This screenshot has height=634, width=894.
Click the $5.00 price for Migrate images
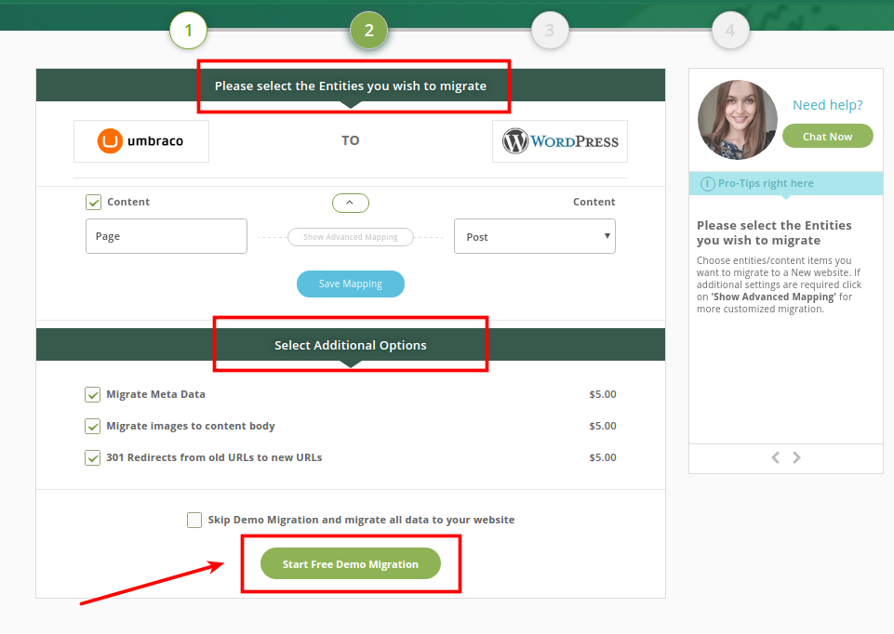603,426
